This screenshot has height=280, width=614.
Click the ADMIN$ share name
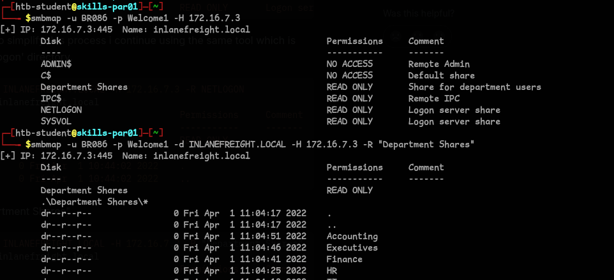coord(56,64)
